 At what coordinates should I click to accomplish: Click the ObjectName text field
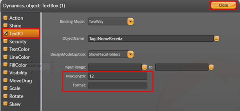pos(150,39)
